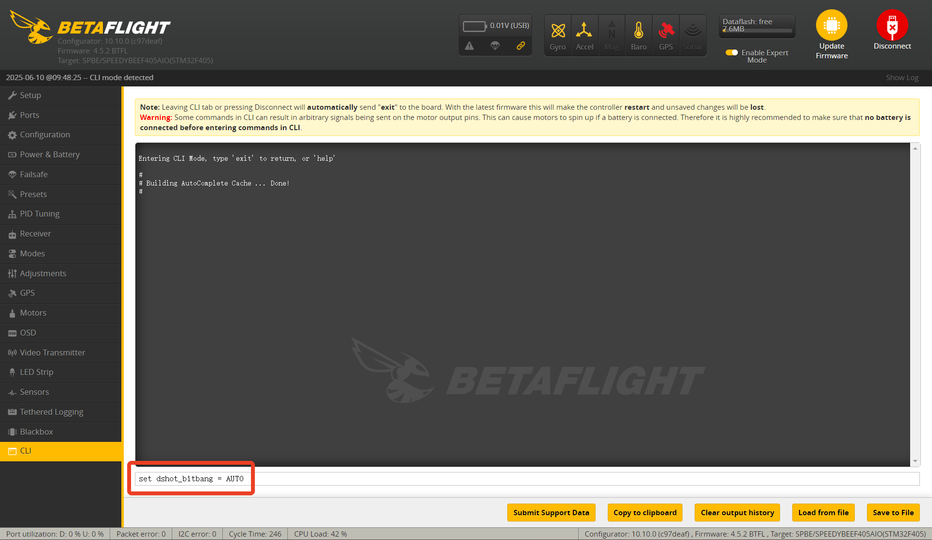This screenshot has height=540, width=932.
Task: Open the GPS sidebar tab
Action: [x=61, y=293]
